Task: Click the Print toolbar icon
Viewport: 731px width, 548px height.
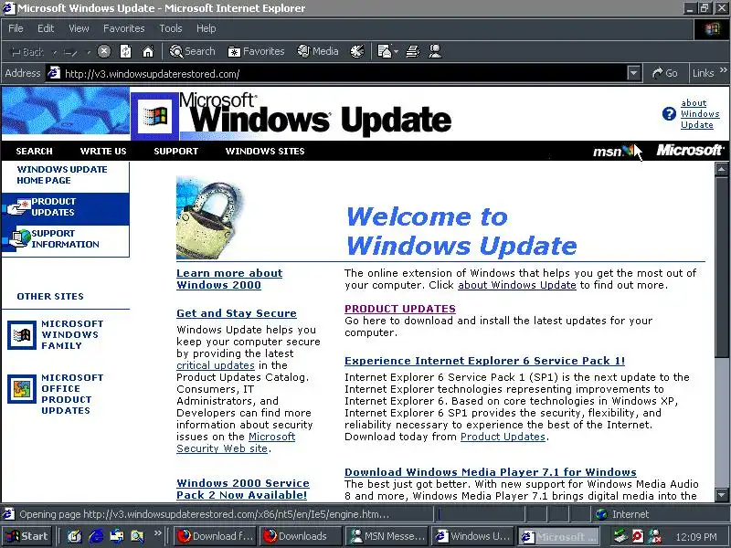Action: tap(413, 51)
